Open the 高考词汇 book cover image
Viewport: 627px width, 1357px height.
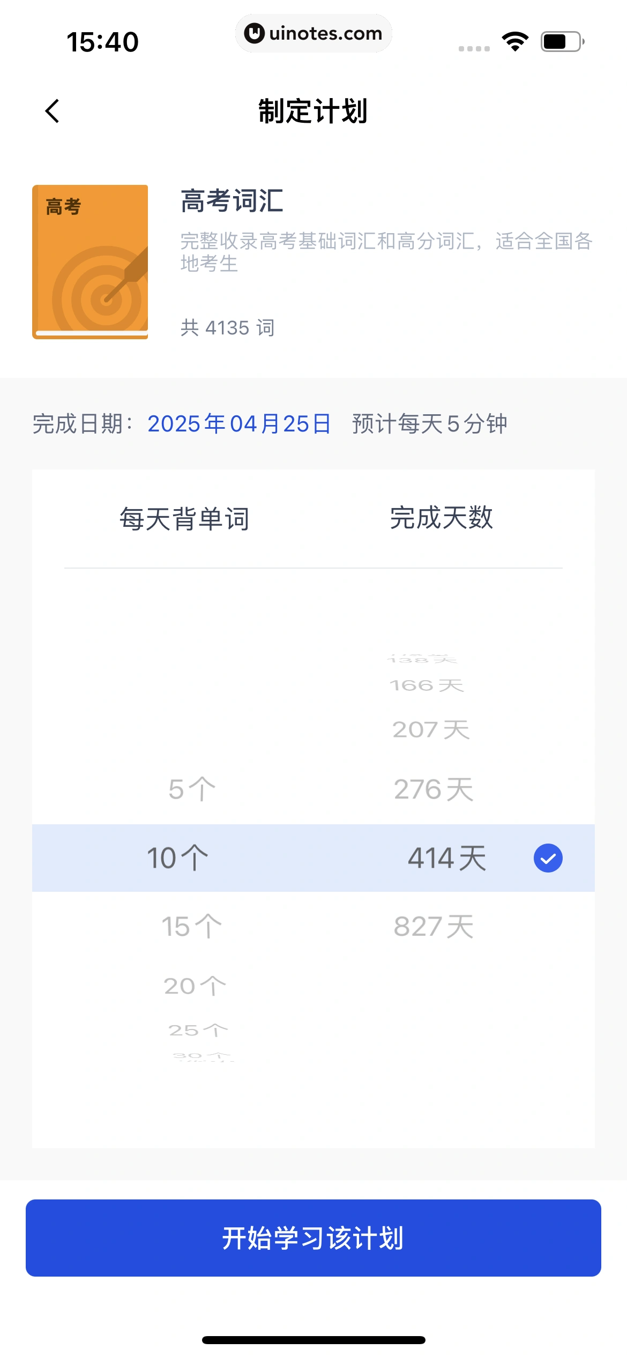click(x=90, y=260)
